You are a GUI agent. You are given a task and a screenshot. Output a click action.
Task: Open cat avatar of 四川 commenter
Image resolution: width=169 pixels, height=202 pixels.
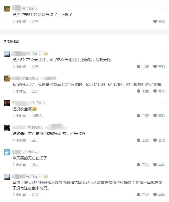[7, 128]
